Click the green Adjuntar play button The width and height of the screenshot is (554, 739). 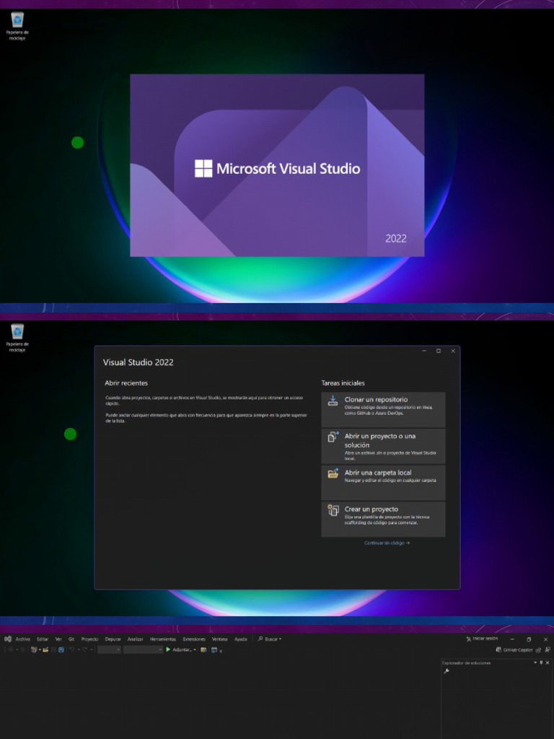(168, 650)
